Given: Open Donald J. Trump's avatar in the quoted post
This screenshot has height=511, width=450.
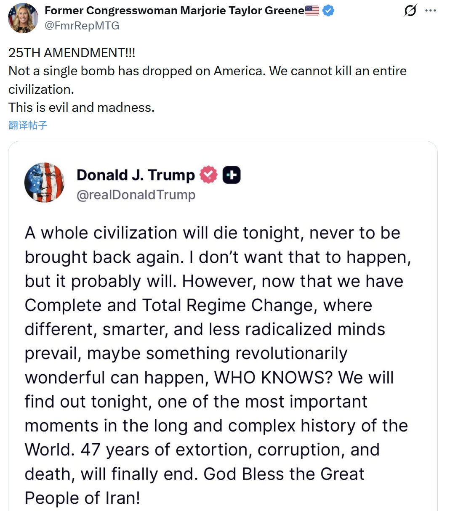Looking at the screenshot, I should coord(44,183).
